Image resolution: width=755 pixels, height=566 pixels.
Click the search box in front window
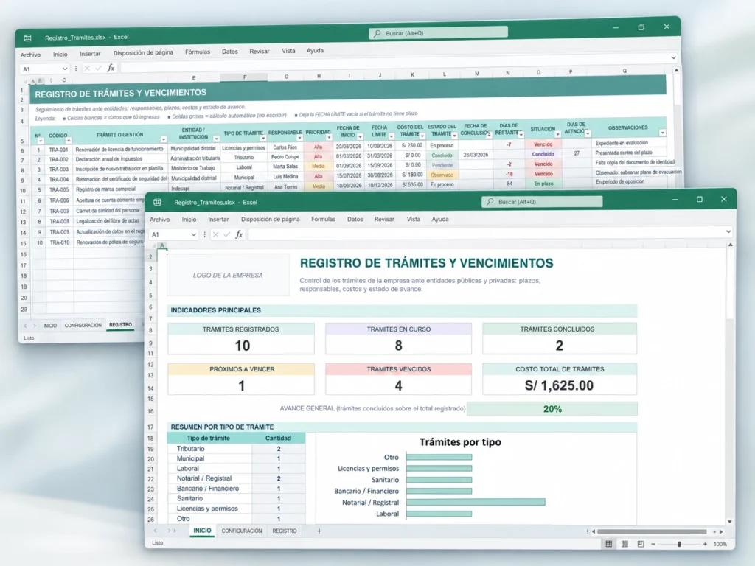pos(542,202)
